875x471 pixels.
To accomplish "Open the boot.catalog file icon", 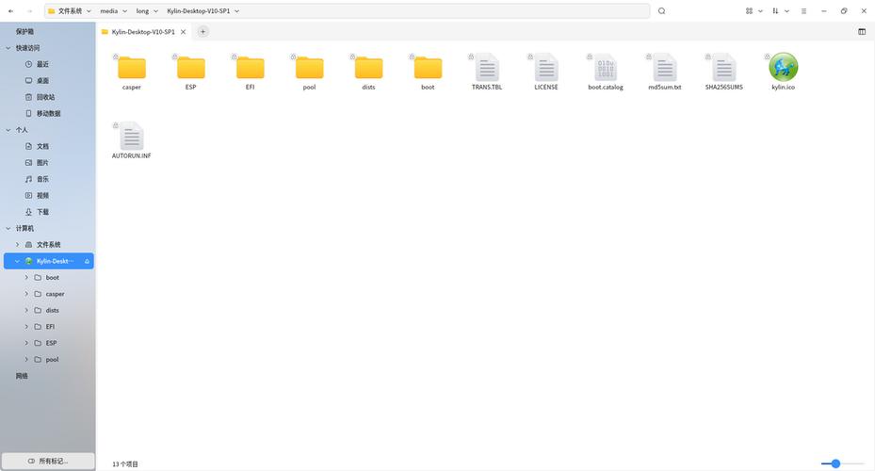I will [606, 68].
